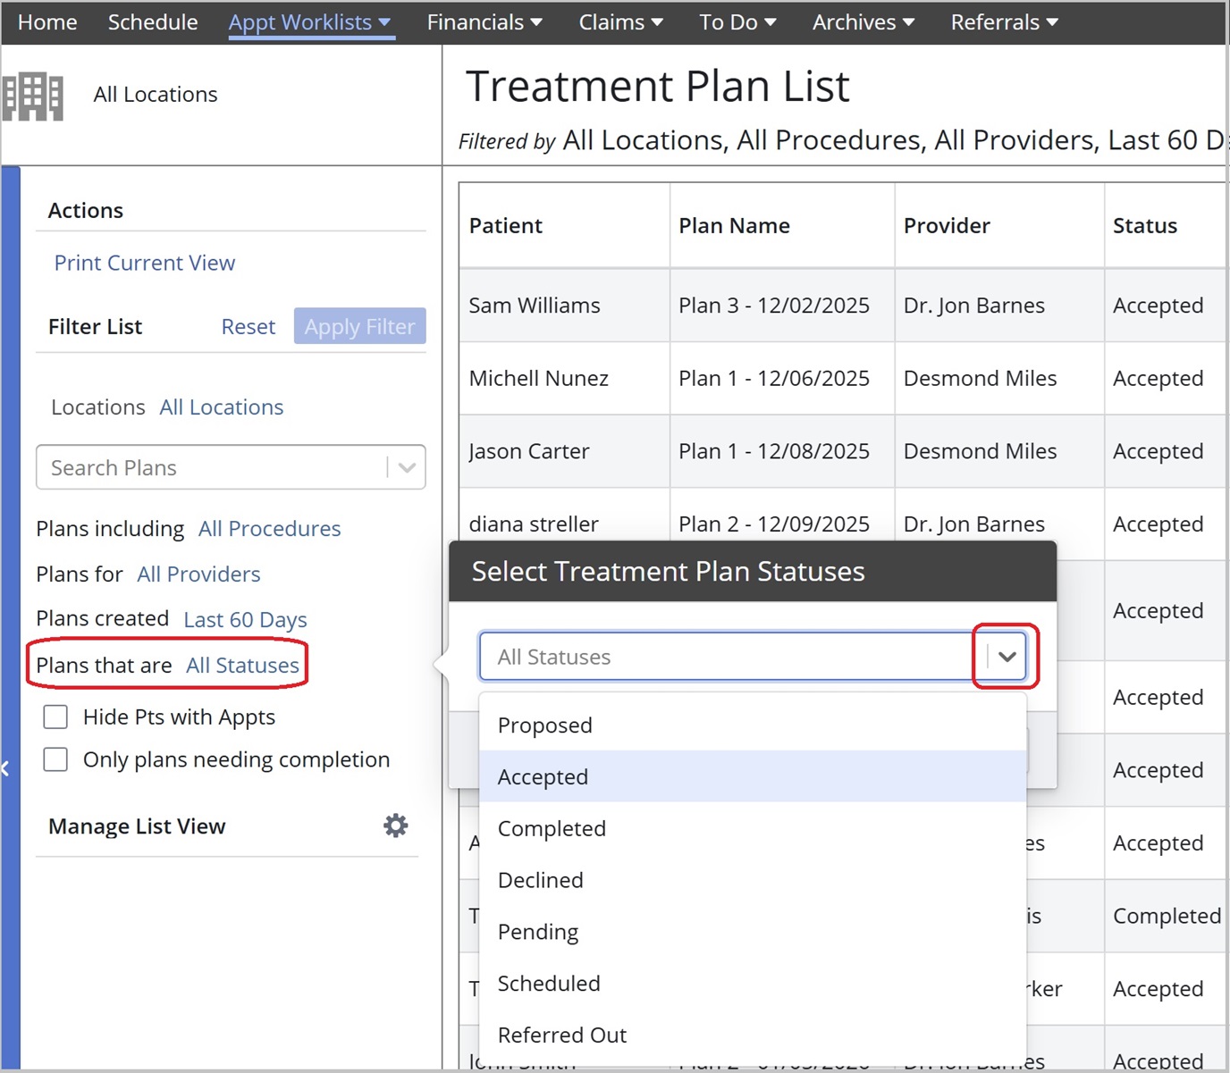Viewport: 1230px width, 1073px height.
Task: Click the All Statuses filter link
Action: pyautogui.click(x=242, y=666)
